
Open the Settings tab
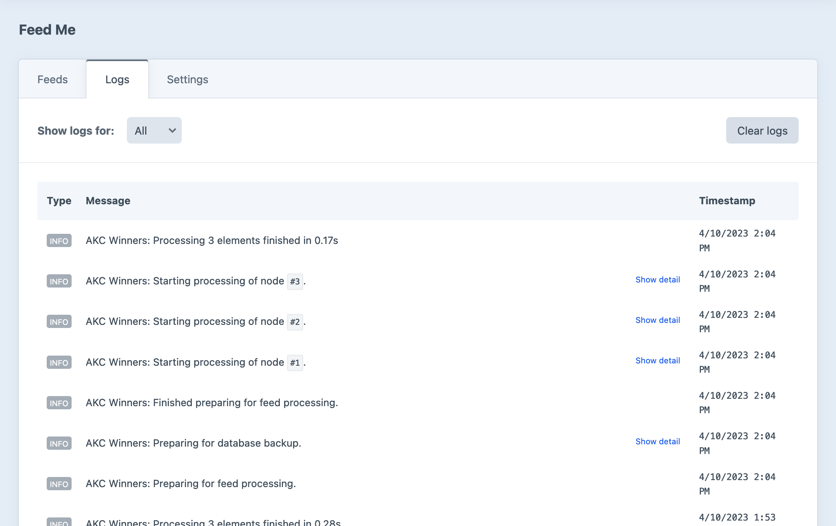pyautogui.click(x=187, y=79)
